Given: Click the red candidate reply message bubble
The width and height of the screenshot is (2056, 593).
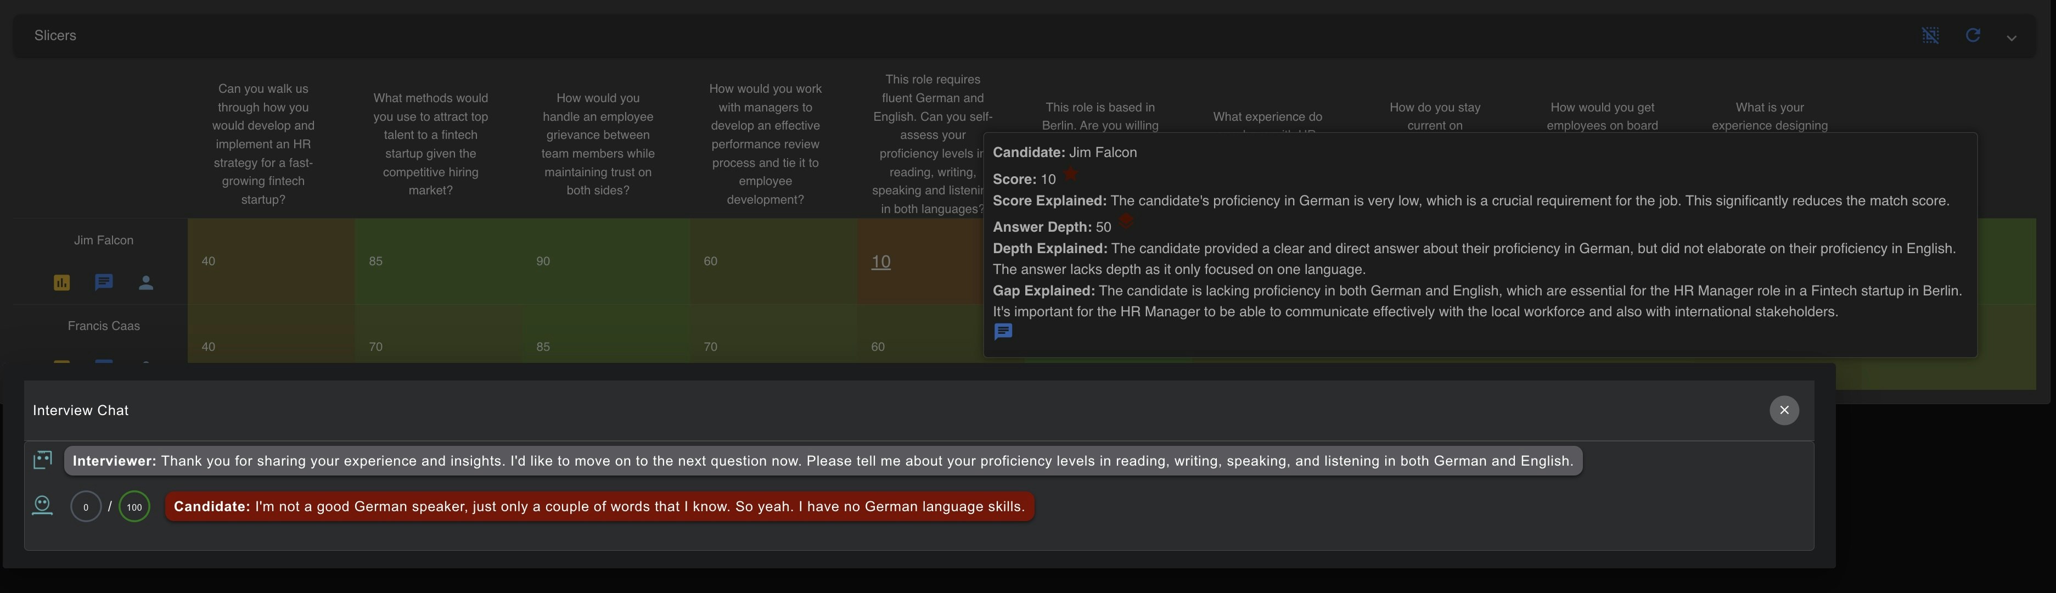Looking at the screenshot, I should tap(599, 507).
